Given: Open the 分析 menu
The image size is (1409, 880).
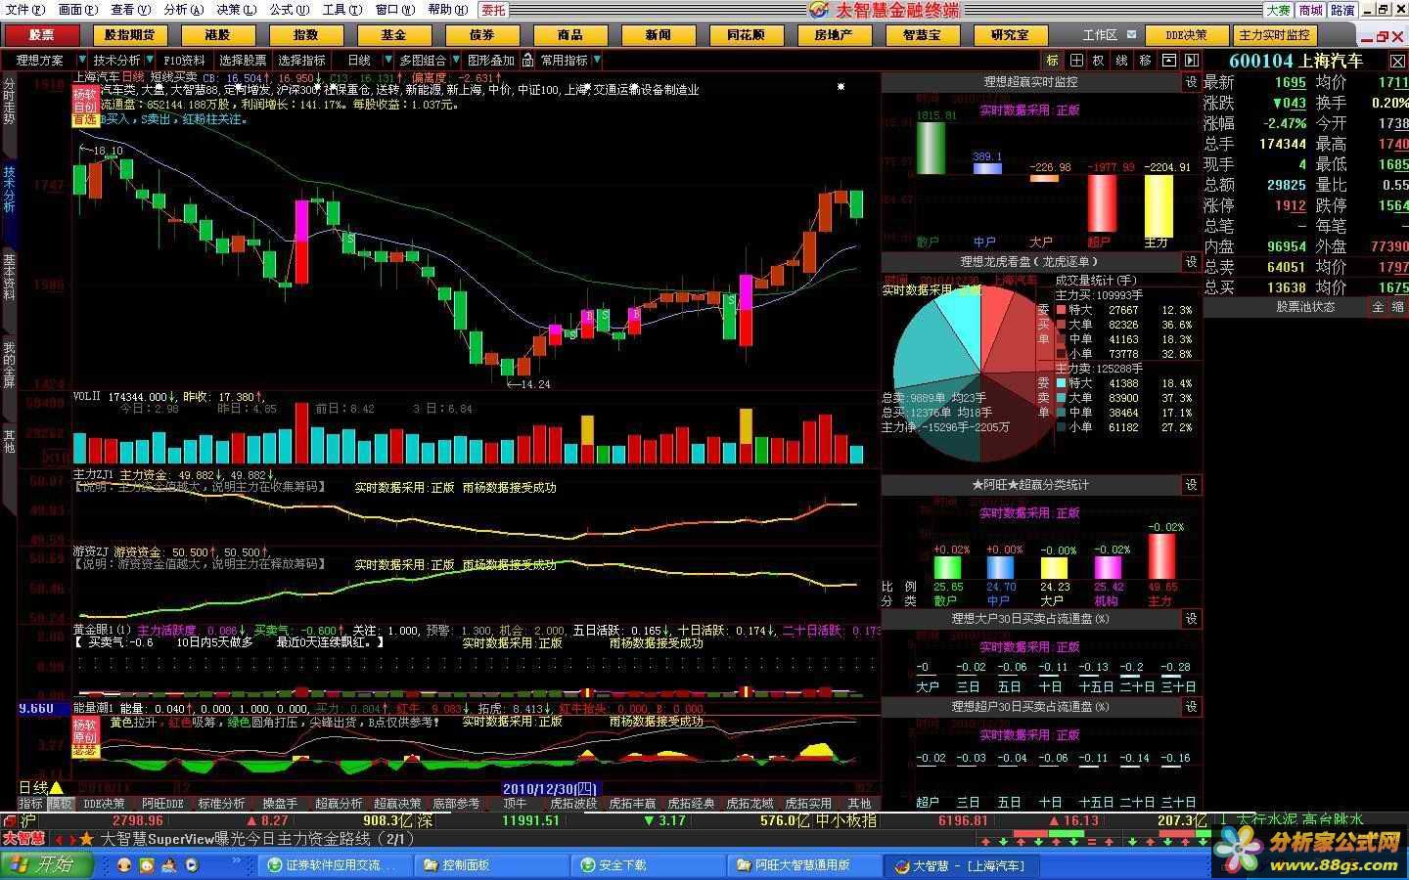Looking at the screenshot, I should click(x=183, y=10).
